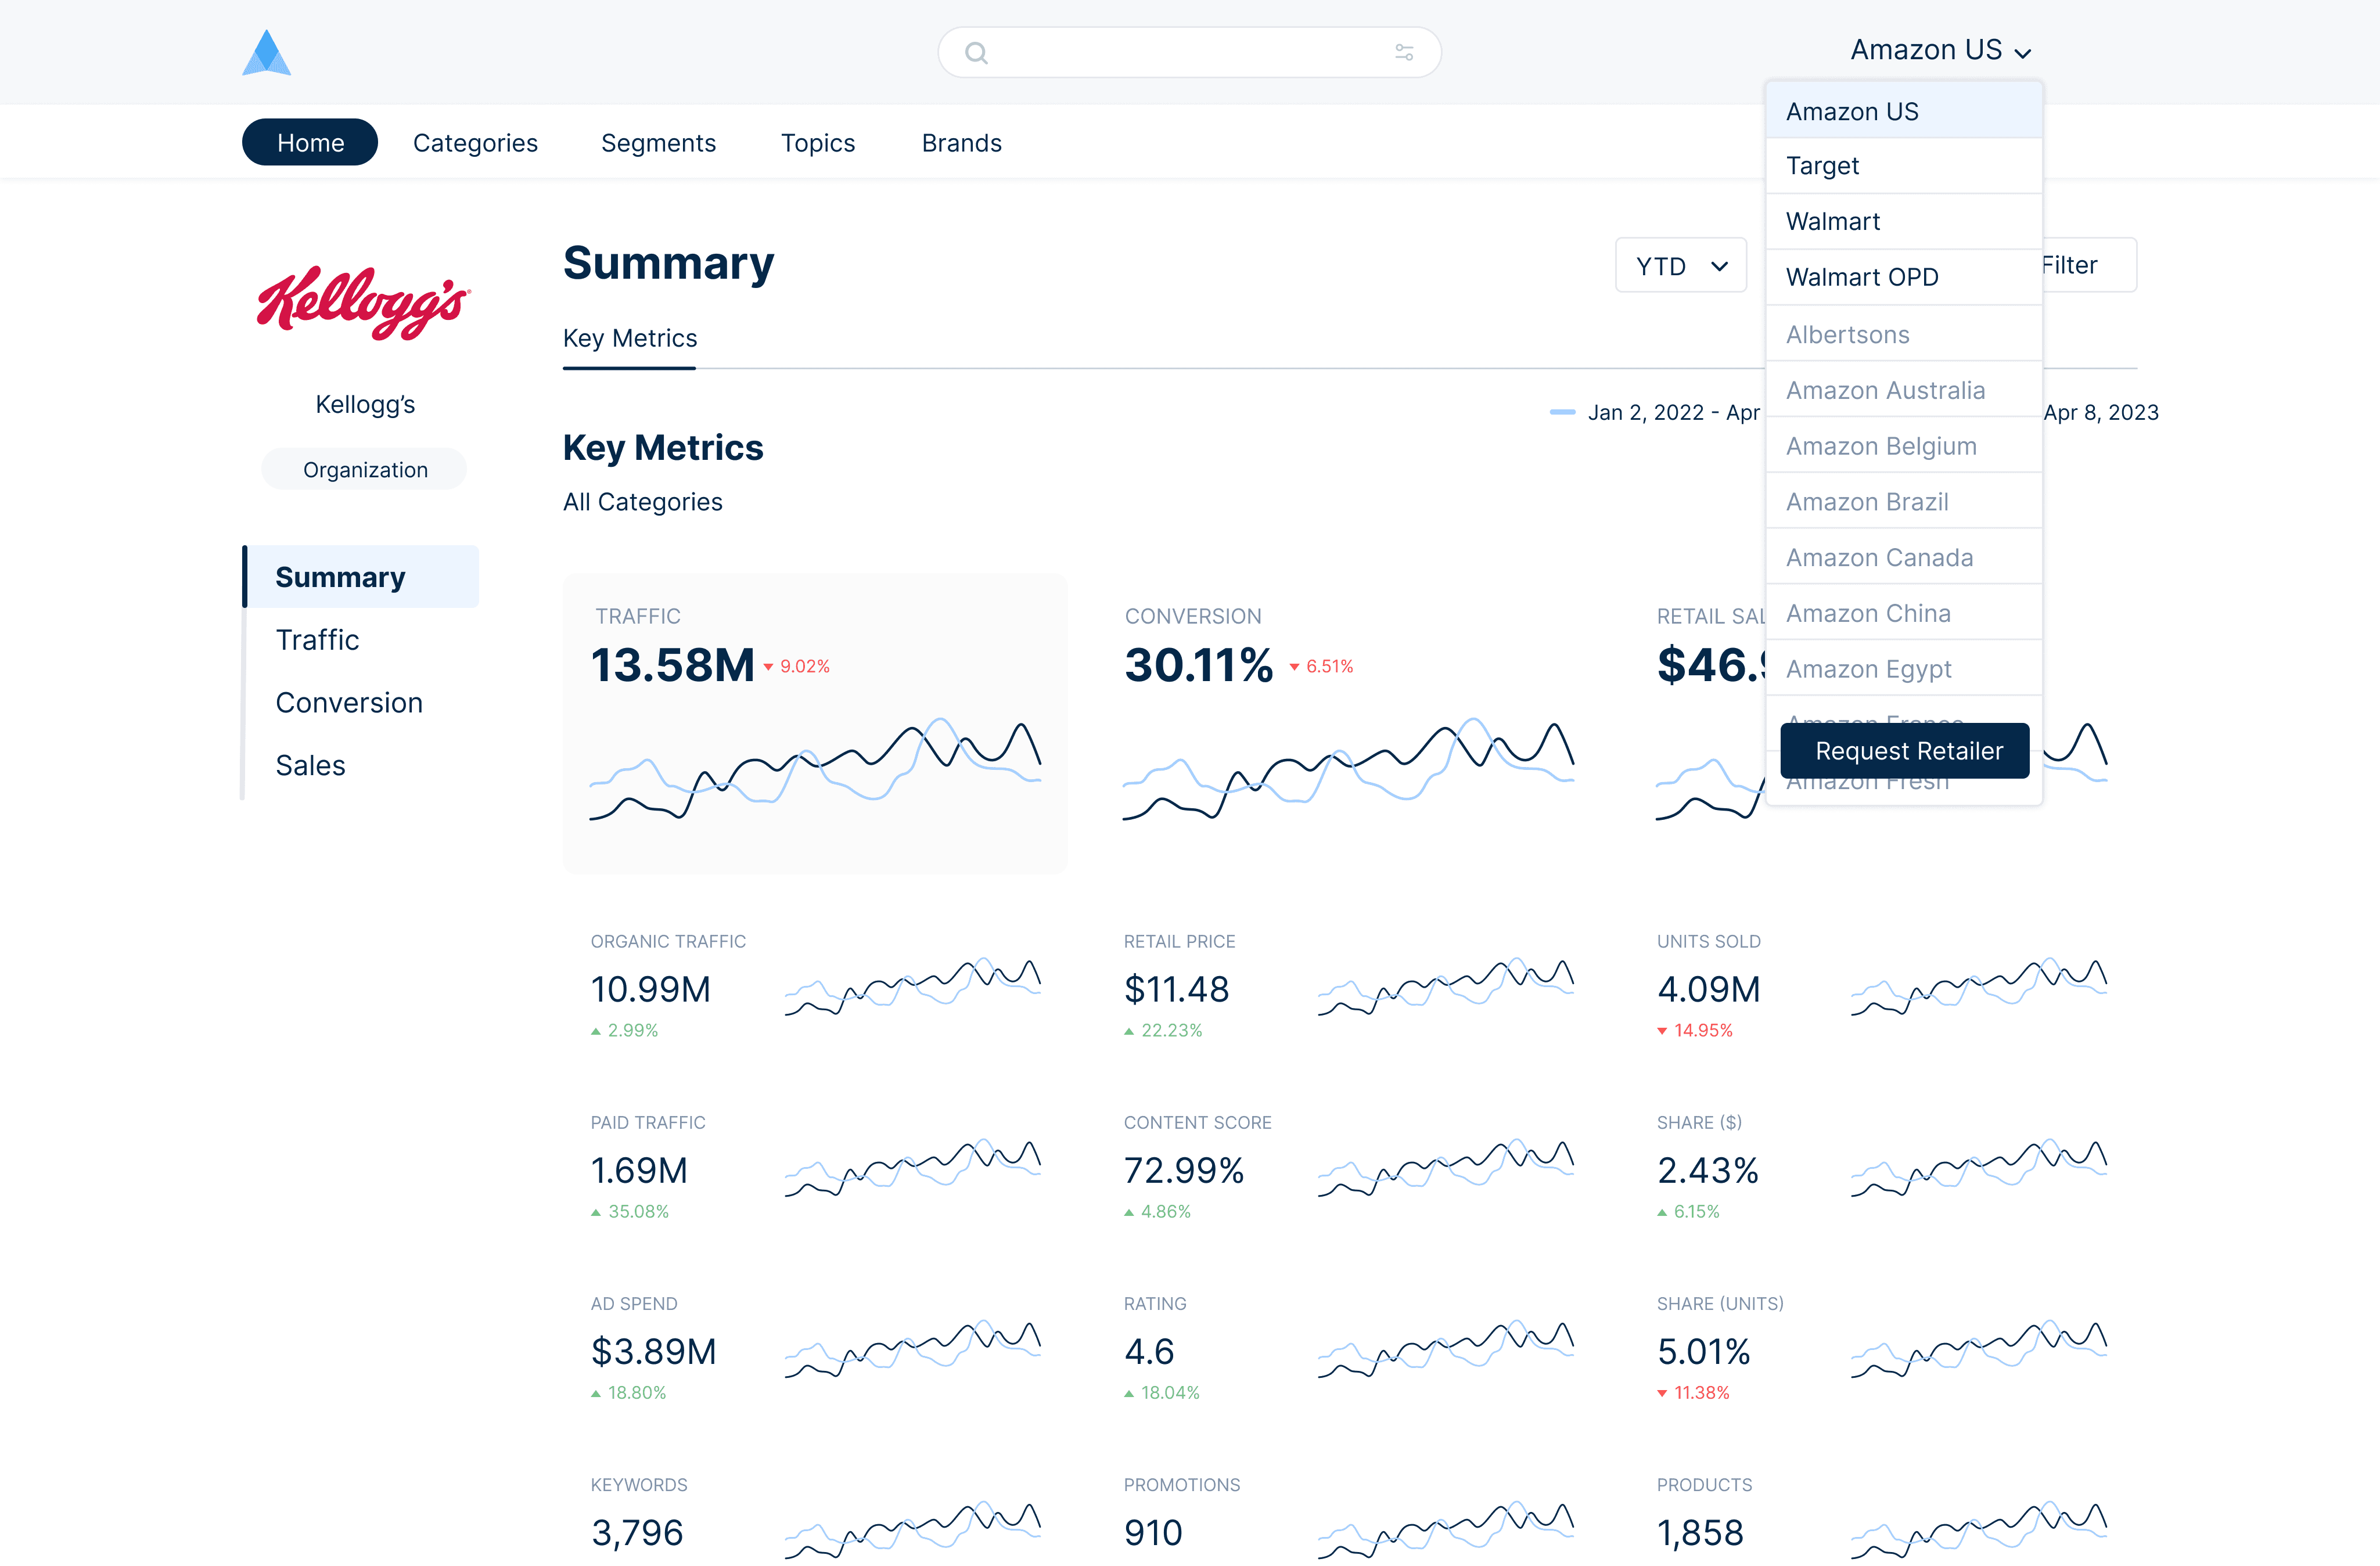
Task: Click the light blue date legend swatch
Action: 1562,413
